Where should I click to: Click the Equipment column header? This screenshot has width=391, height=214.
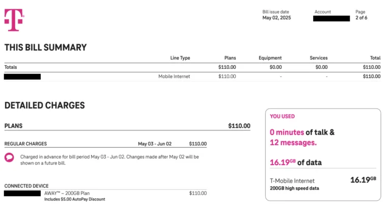(x=270, y=58)
